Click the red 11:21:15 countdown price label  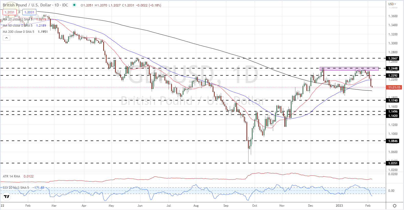click(394, 87)
